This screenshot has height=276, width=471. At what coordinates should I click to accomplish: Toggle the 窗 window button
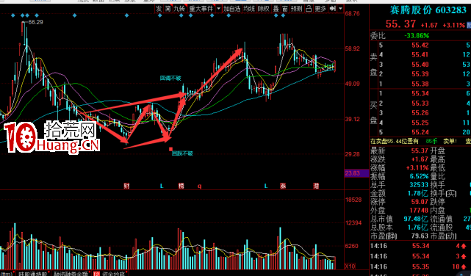point(284,9)
